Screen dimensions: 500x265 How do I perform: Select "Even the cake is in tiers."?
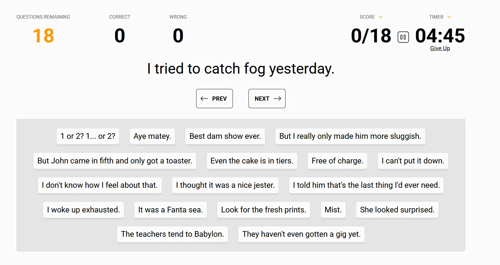(x=252, y=161)
